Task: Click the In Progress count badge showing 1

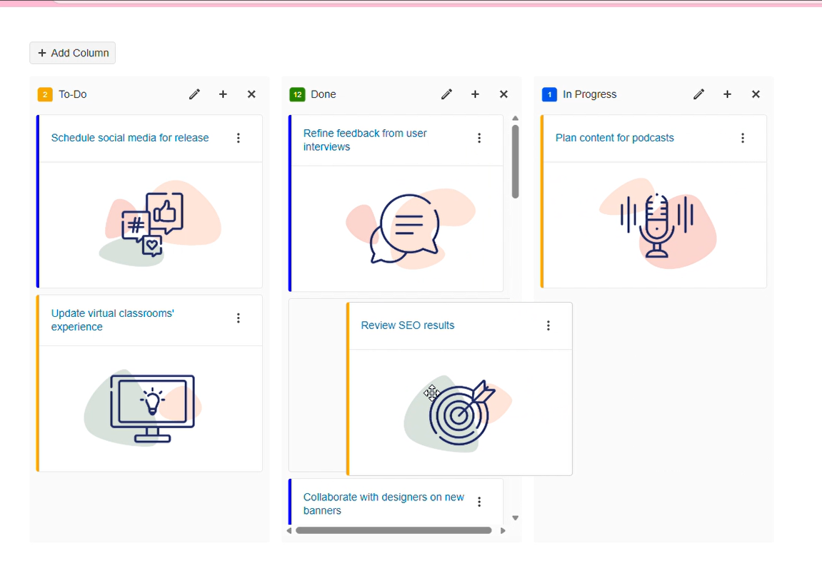Action: (549, 94)
